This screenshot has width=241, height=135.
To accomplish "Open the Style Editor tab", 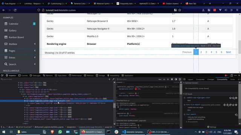I will [x=61, y=75].
